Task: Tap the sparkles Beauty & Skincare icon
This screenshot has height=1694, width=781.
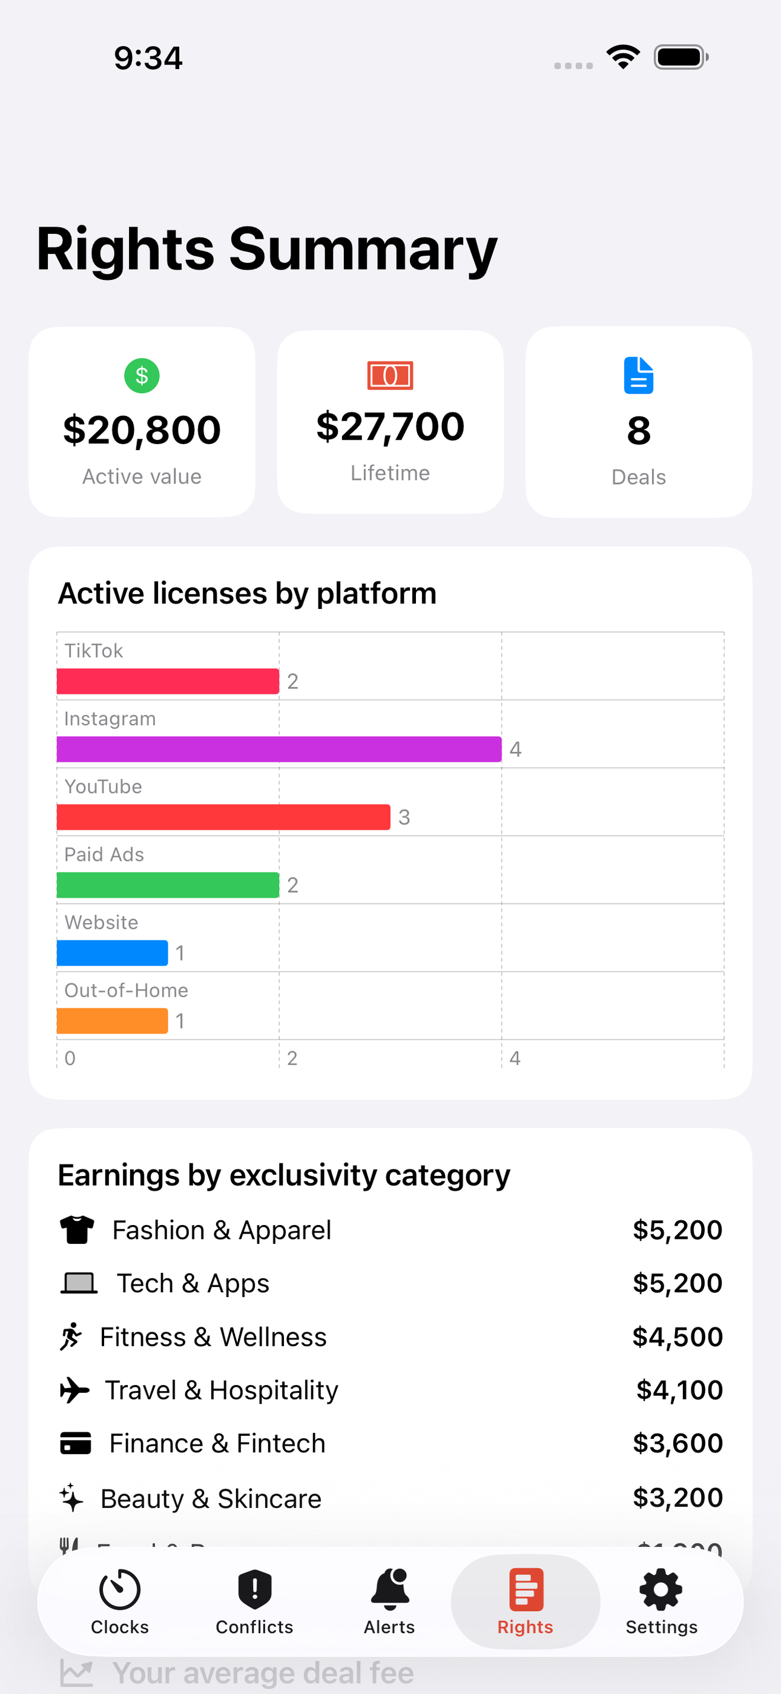Action: (x=71, y=1497)
